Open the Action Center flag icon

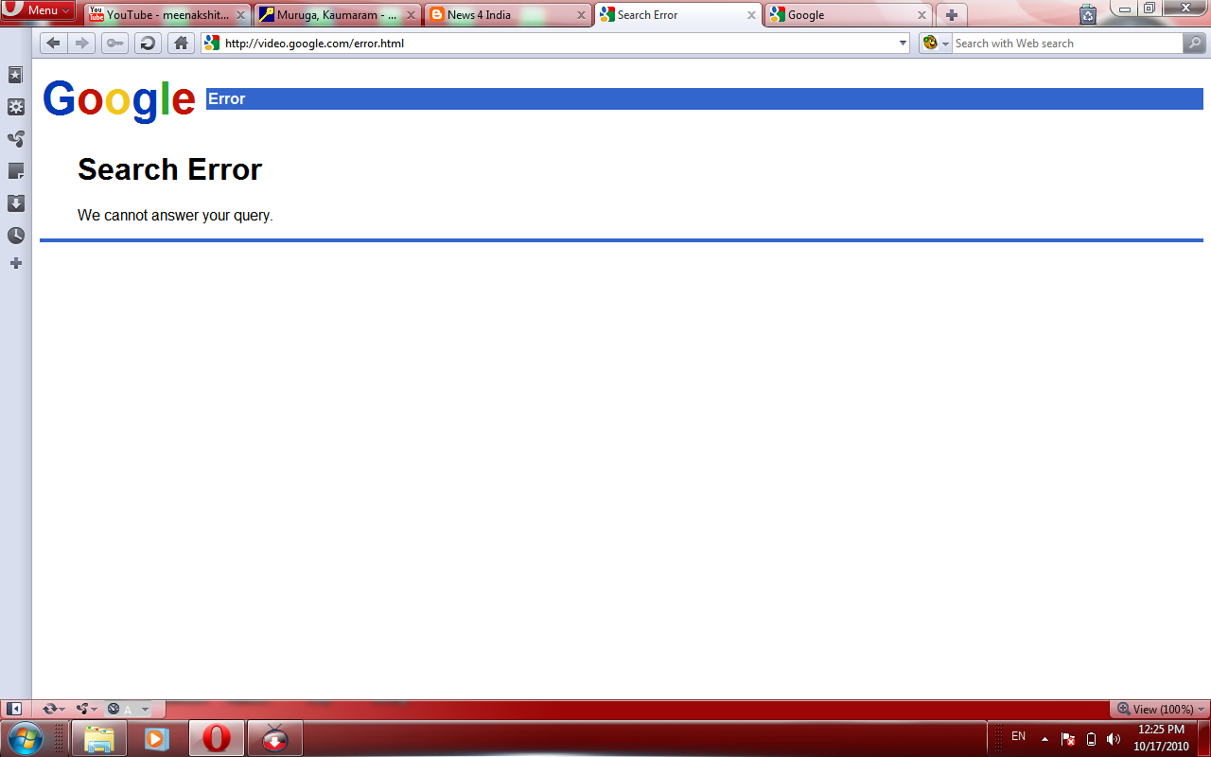click(x=1067, y=738)
